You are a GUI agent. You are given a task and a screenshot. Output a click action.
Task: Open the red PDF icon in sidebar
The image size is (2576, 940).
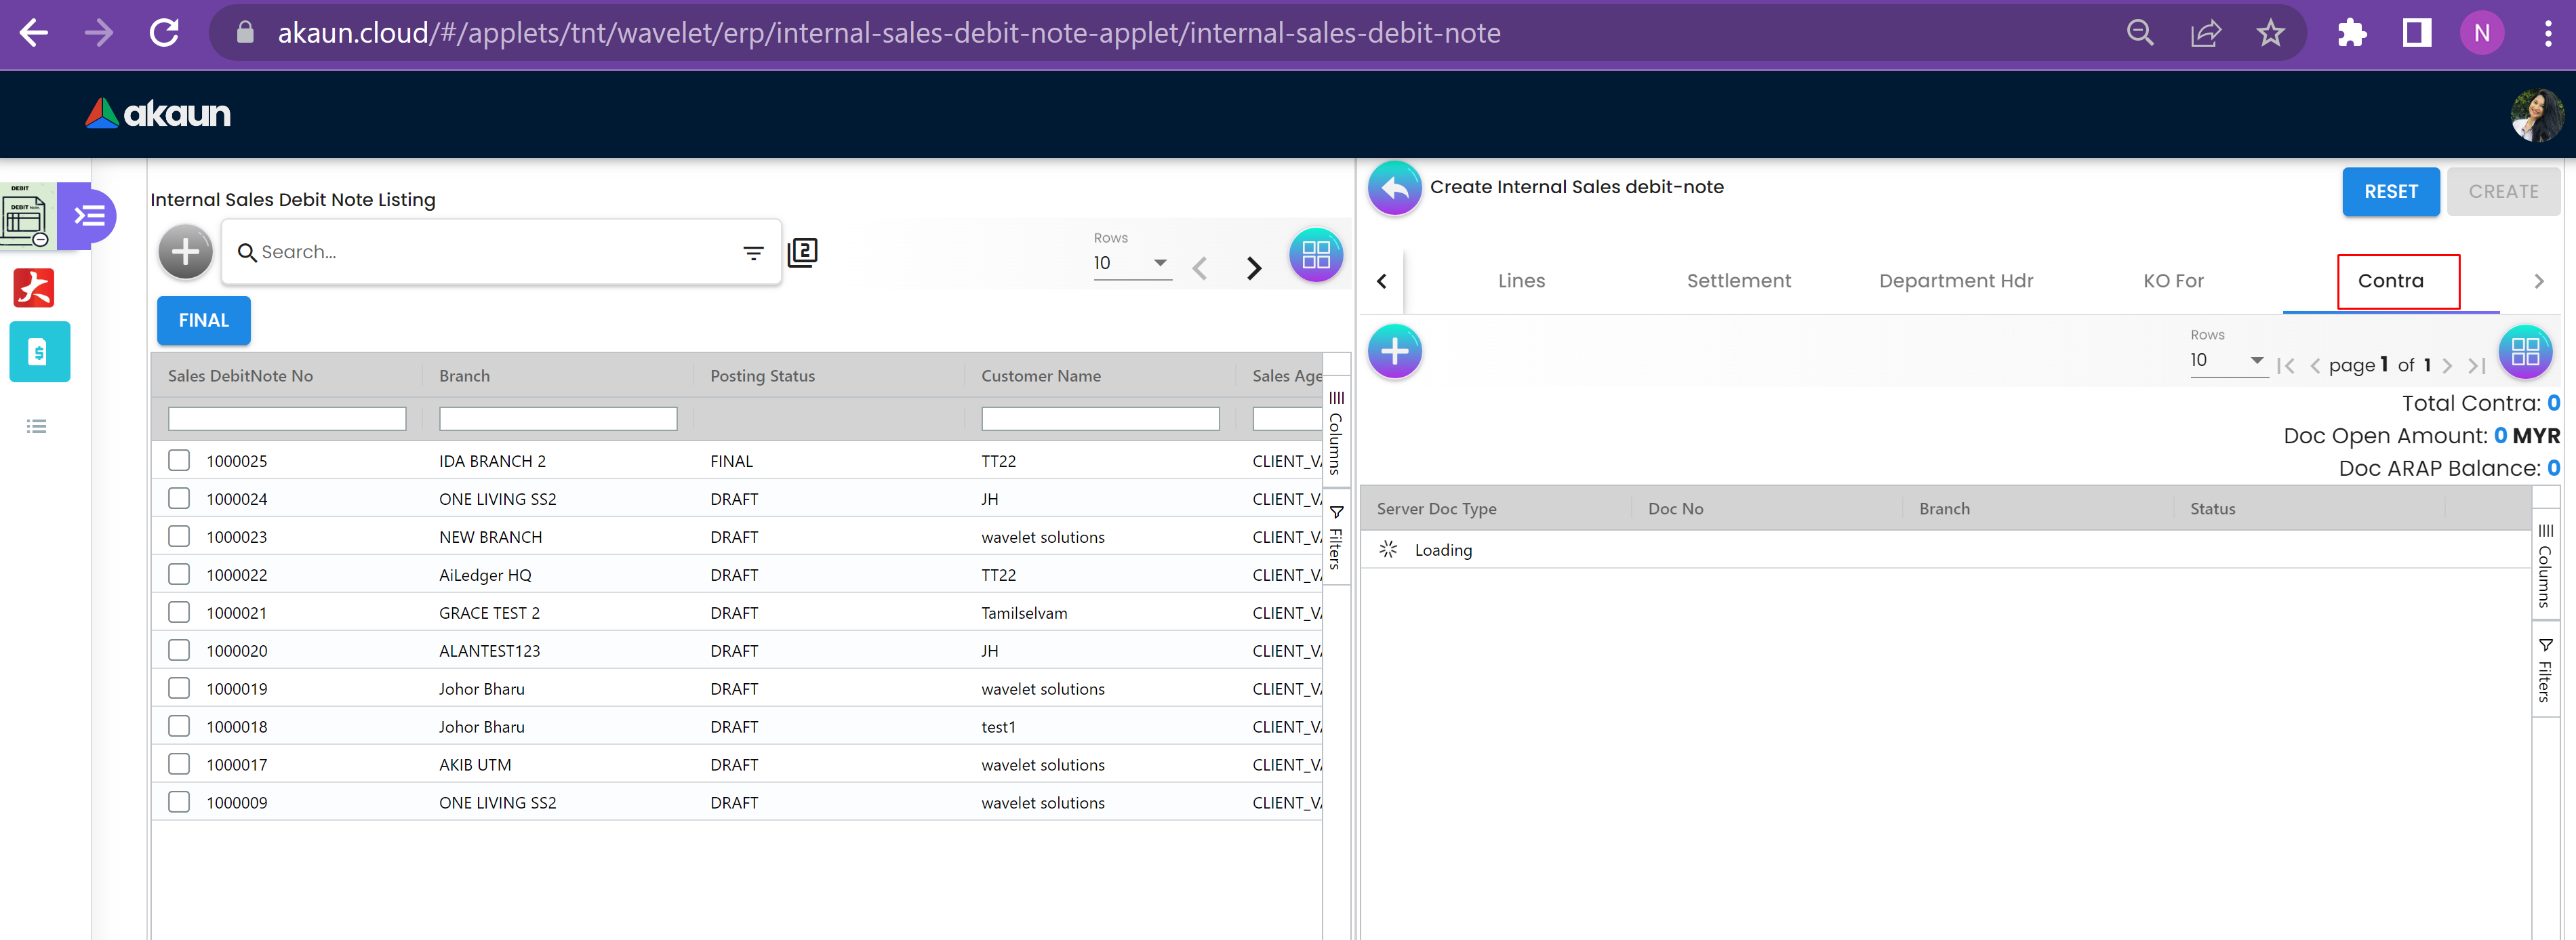click(34, 288)
